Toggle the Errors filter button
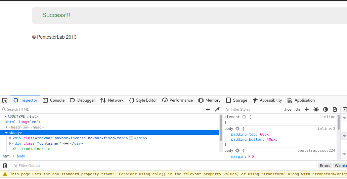The height and width of the screenshot is (179, 347). [325, 166]
